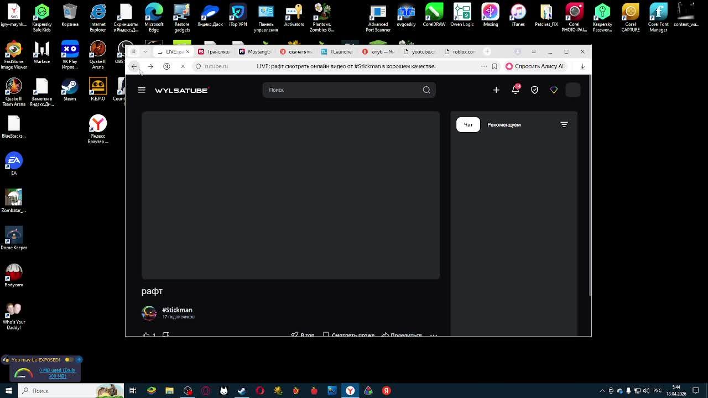The height and width of the screenshot is (398, 708).
Task: Select the FastStone Image Viewer icon
Action: point(14,55)
